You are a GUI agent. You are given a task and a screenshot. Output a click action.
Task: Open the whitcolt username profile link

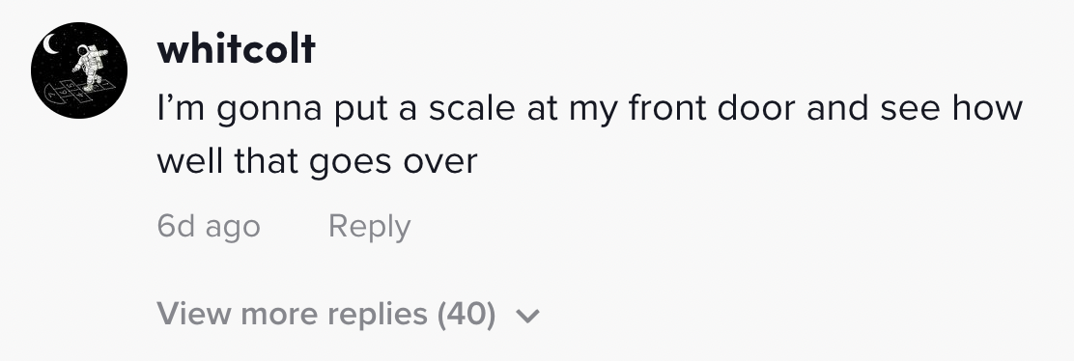[236, 48]
